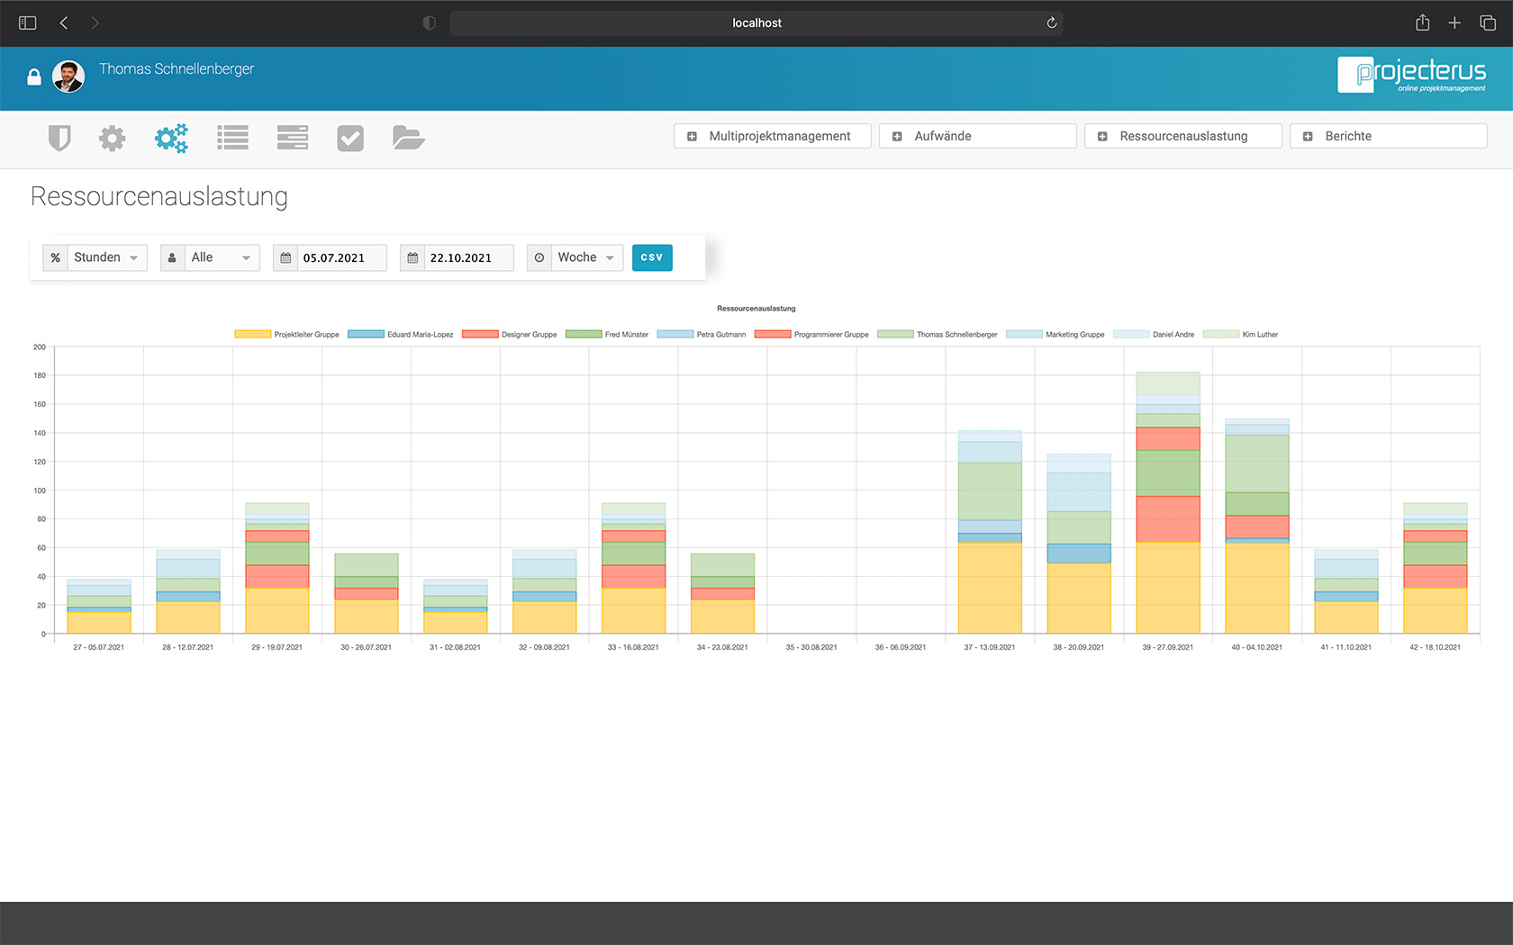1513x945 pixels.
Task: Click the stacked bars database icon
Action: coord(292,138)
